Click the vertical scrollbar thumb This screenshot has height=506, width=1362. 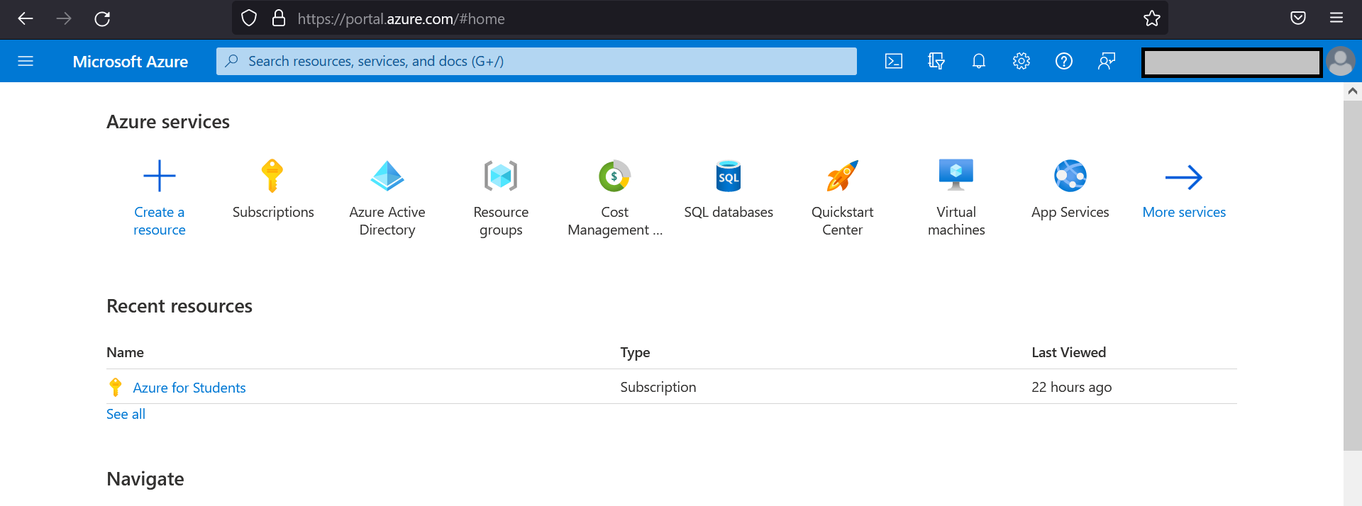coord(1353,275)
